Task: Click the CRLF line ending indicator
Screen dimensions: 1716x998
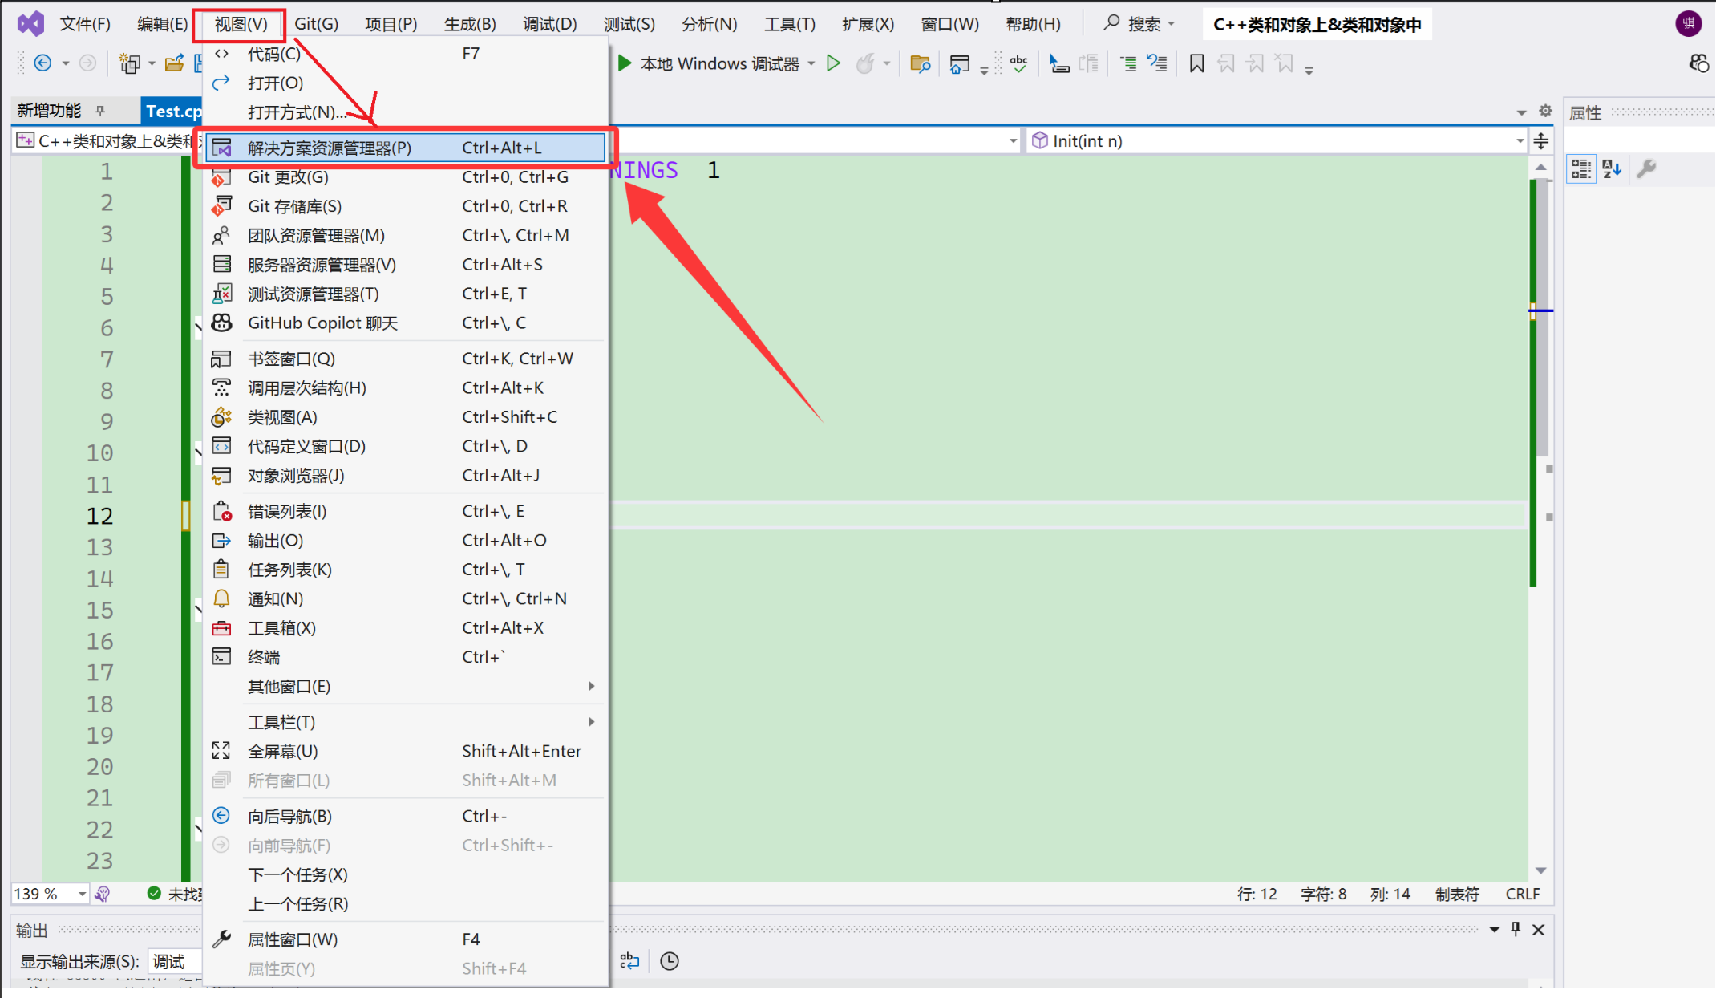Action: click(x=1522, y=894)
